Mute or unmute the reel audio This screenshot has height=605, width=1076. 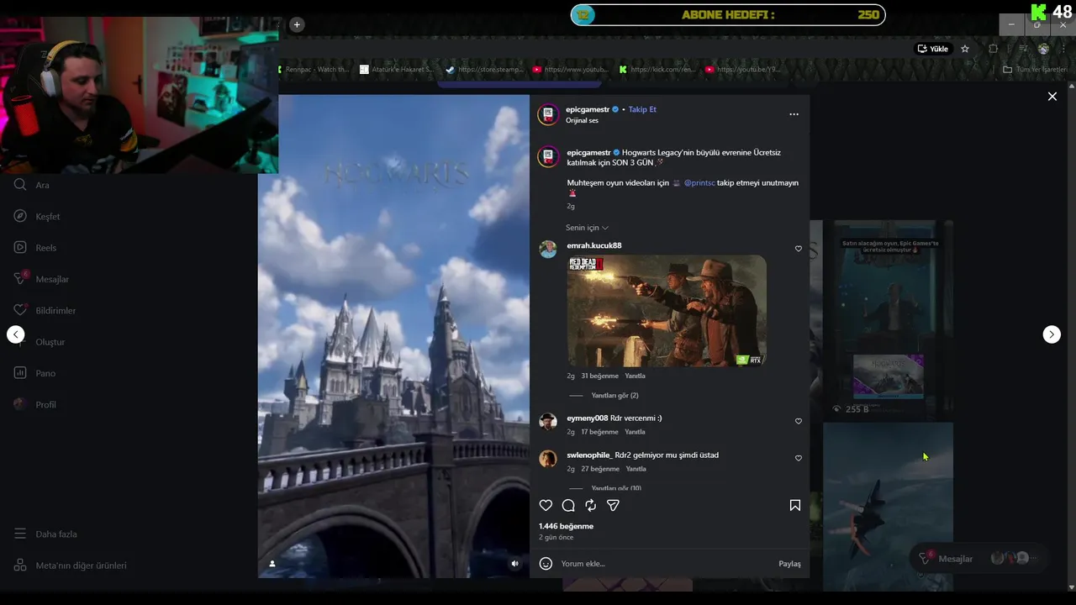click(515, 564)
